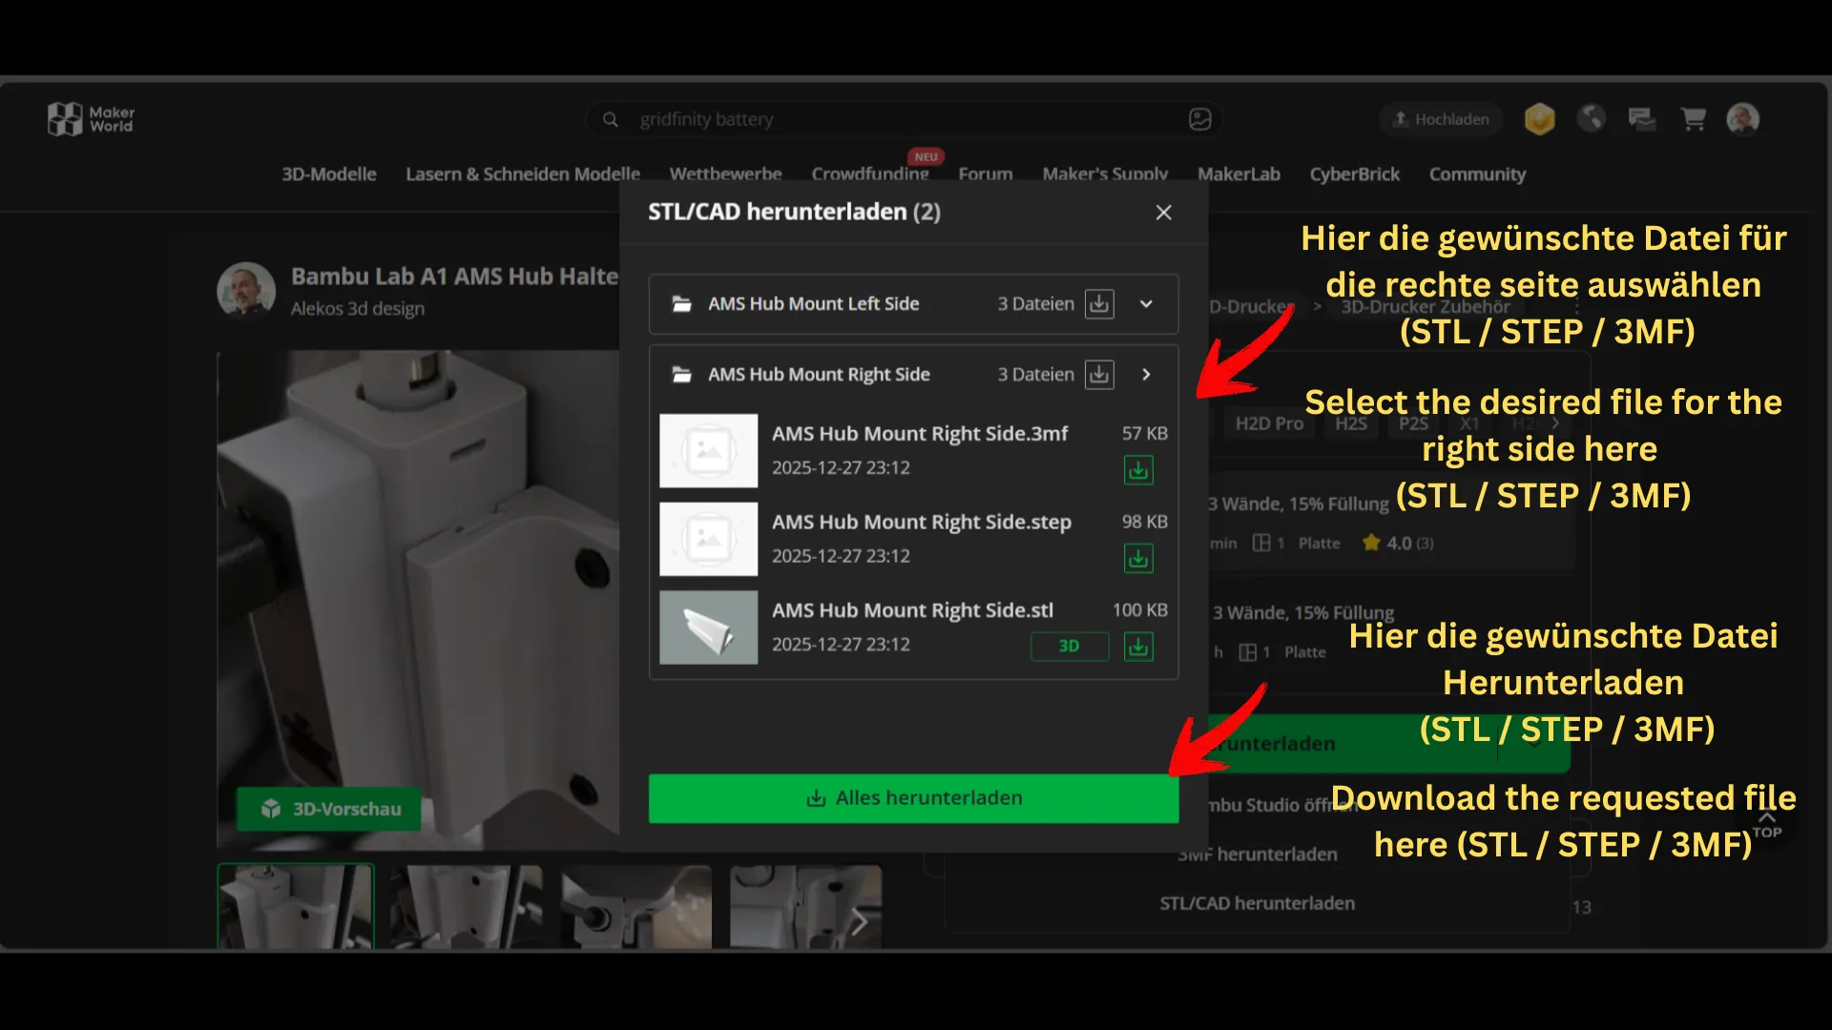Download the AMS Hub Mount Right Side folder
1832x1030 pixels.
(x=1099, y=375)
